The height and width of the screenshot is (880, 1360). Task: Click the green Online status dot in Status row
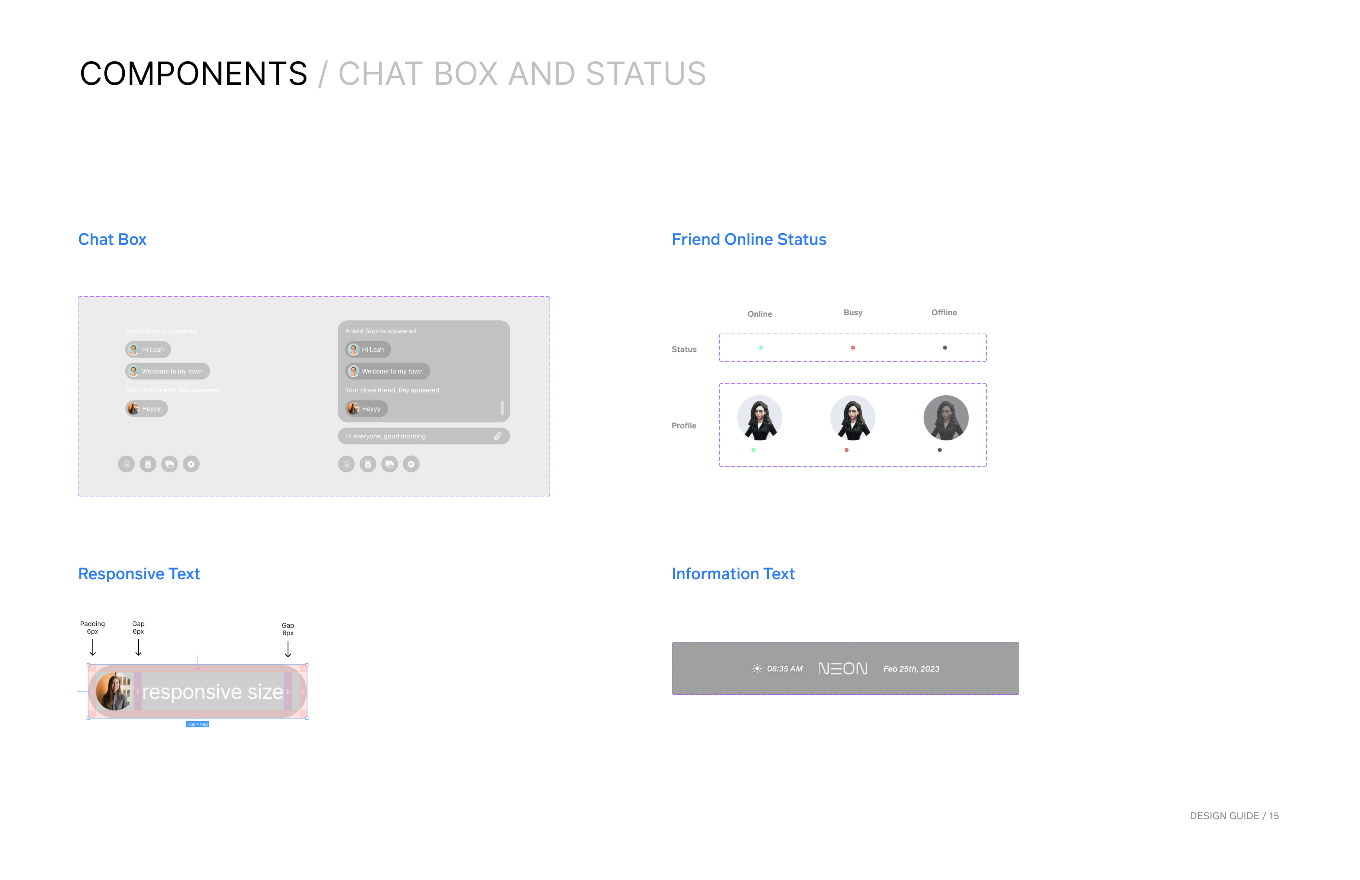tap(760, 348)
